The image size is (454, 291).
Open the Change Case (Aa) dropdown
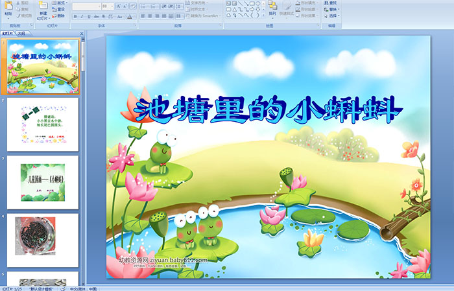click(x=119, y=16)
